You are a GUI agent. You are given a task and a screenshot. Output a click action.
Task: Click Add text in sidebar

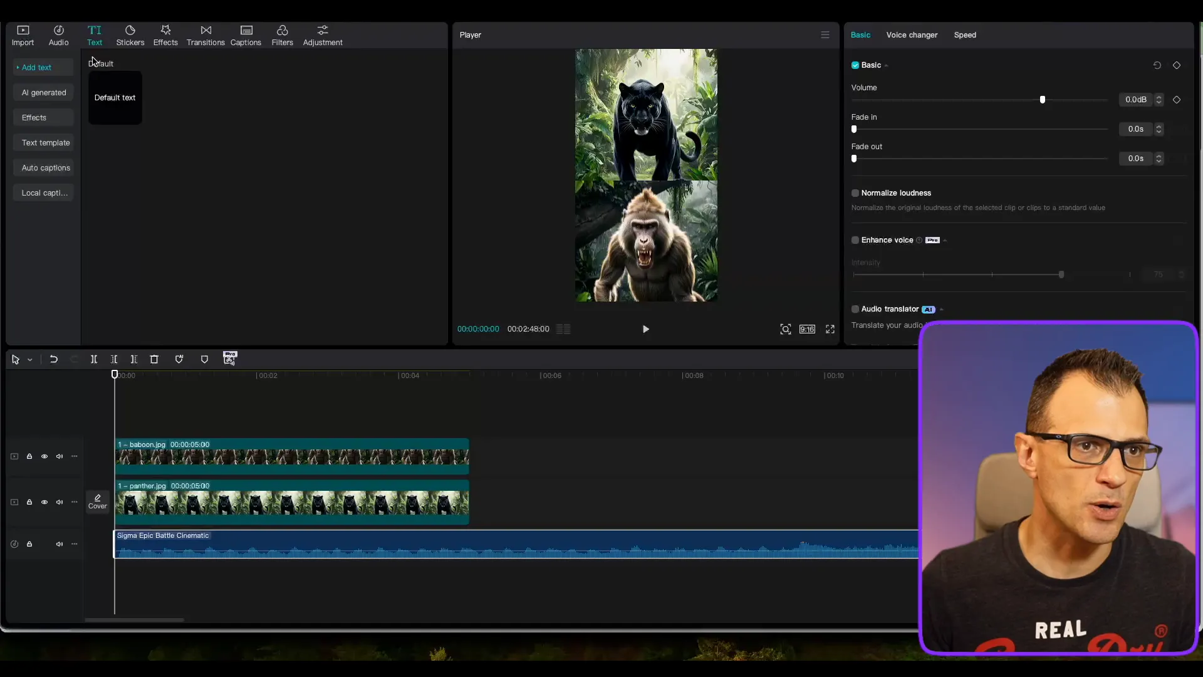point(43,67)
